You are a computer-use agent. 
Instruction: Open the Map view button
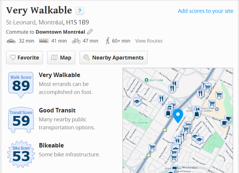point(61,58)
